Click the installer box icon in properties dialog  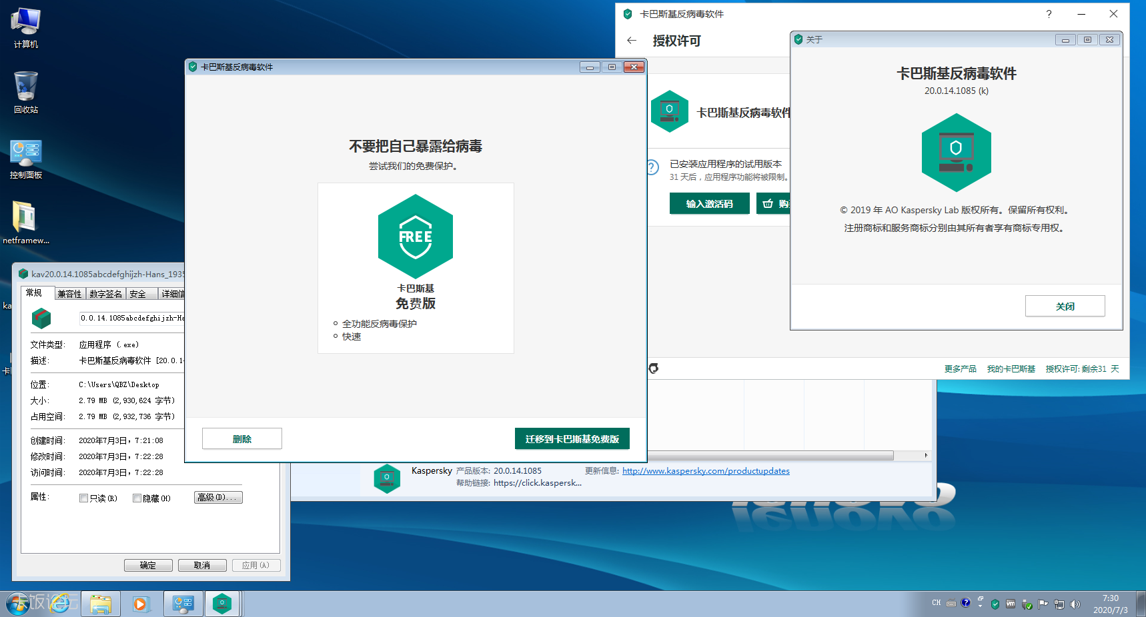pos(41,318)
